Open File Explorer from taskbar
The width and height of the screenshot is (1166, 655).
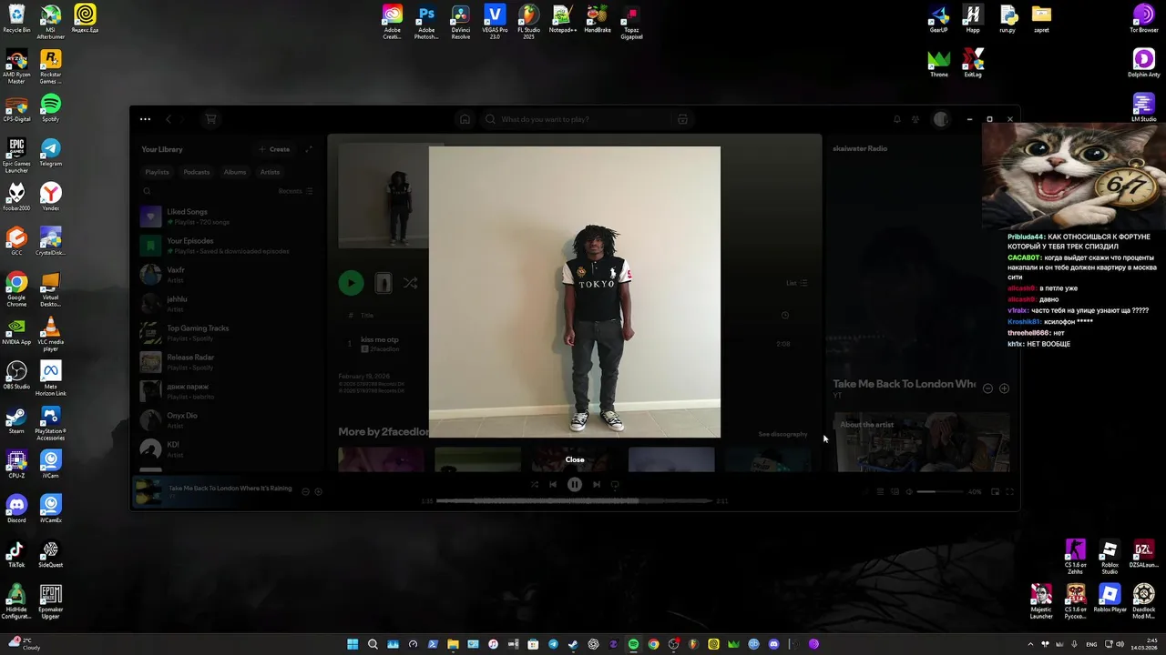coord(453,644)
